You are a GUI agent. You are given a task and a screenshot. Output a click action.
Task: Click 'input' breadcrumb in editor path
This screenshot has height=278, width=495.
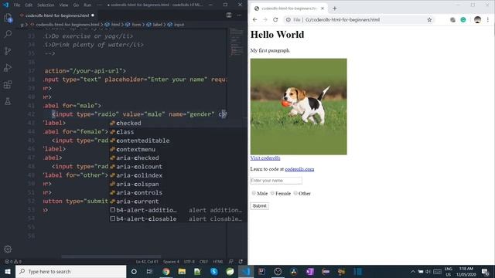pos(179,25)
